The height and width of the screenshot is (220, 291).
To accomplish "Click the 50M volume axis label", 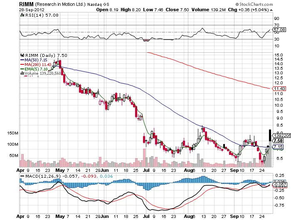I will [14, 155].
